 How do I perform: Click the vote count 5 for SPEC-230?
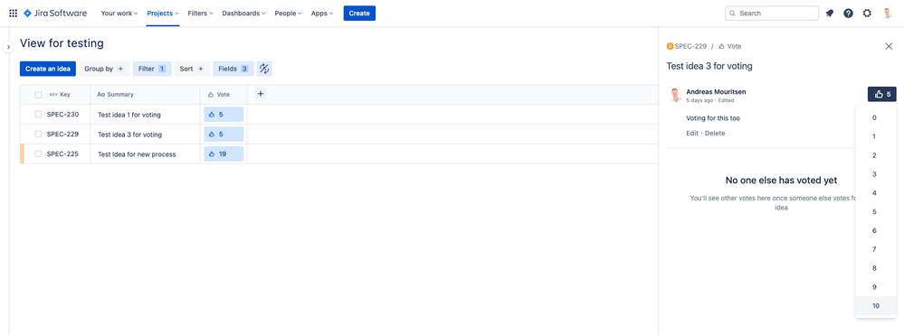click(x=224, y=115)
